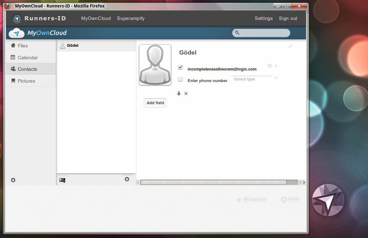This screenshot has width=368, height=238.
Task: Click Gödel's profile picture placeholder
Action: (155, 65)
